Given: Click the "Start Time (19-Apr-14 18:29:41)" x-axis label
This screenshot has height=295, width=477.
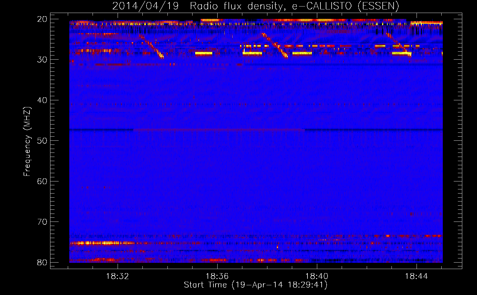Looking at the screenshot, I should tap(256, 285).
